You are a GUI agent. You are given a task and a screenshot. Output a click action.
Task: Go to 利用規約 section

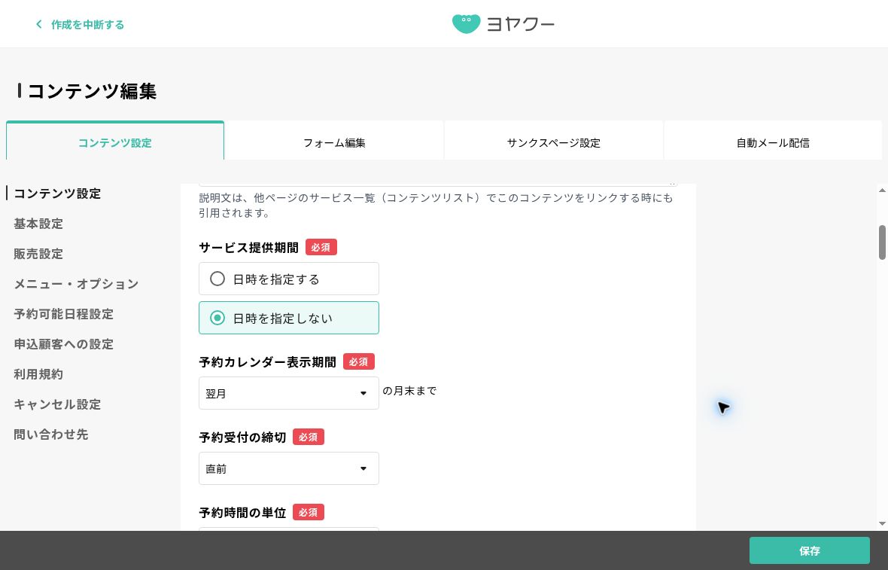tap(38, 374)
